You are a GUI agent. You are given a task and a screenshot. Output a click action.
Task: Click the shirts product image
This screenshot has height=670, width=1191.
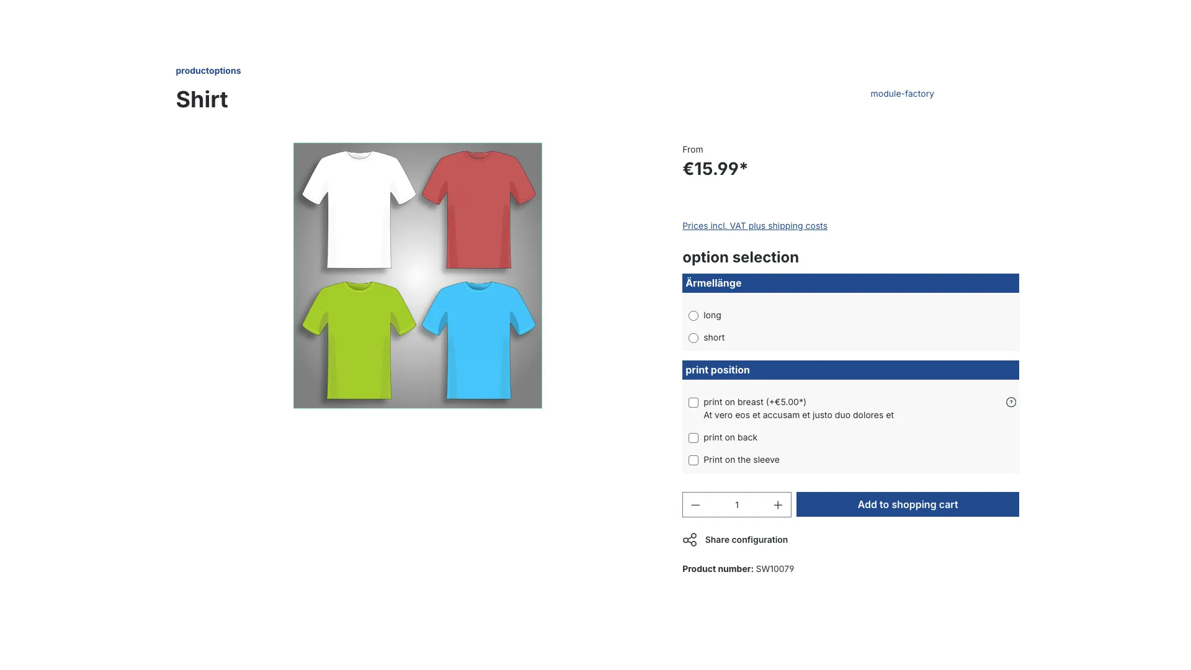click(417, 275)
